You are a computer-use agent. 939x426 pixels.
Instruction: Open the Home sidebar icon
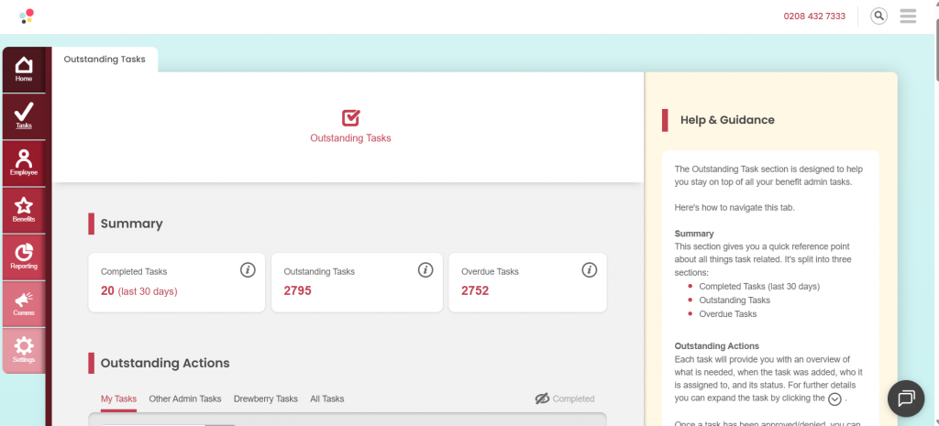tap(24, 69)
